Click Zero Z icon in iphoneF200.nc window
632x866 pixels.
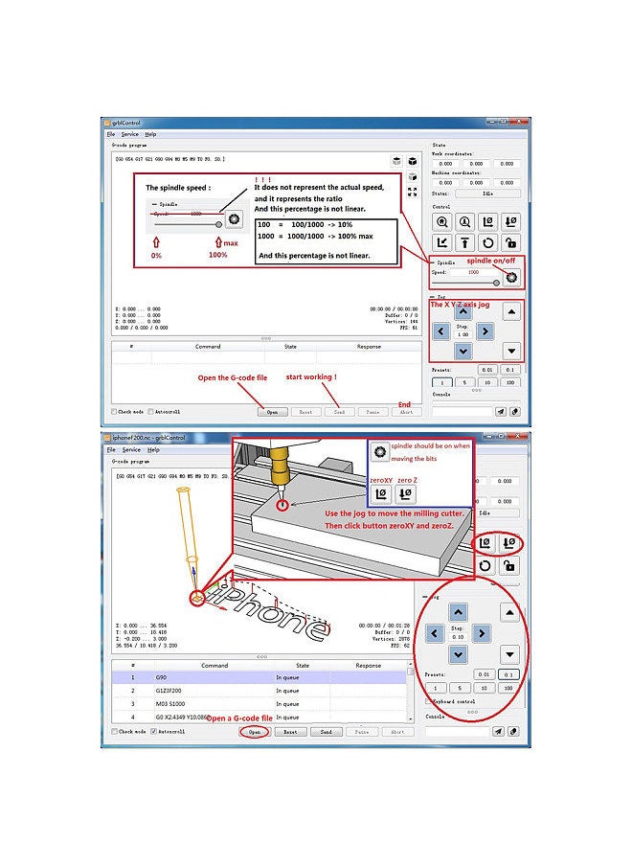(508, 543)
